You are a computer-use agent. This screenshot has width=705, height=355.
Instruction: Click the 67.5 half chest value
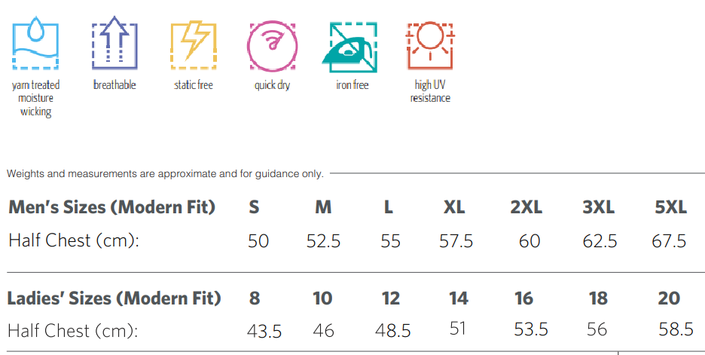click(669, 241)
